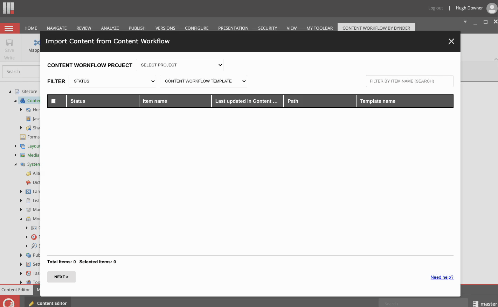This screenshot has height=307, width=498.
Task: Click the Forms item icon in tree
Action: point(23,137)
